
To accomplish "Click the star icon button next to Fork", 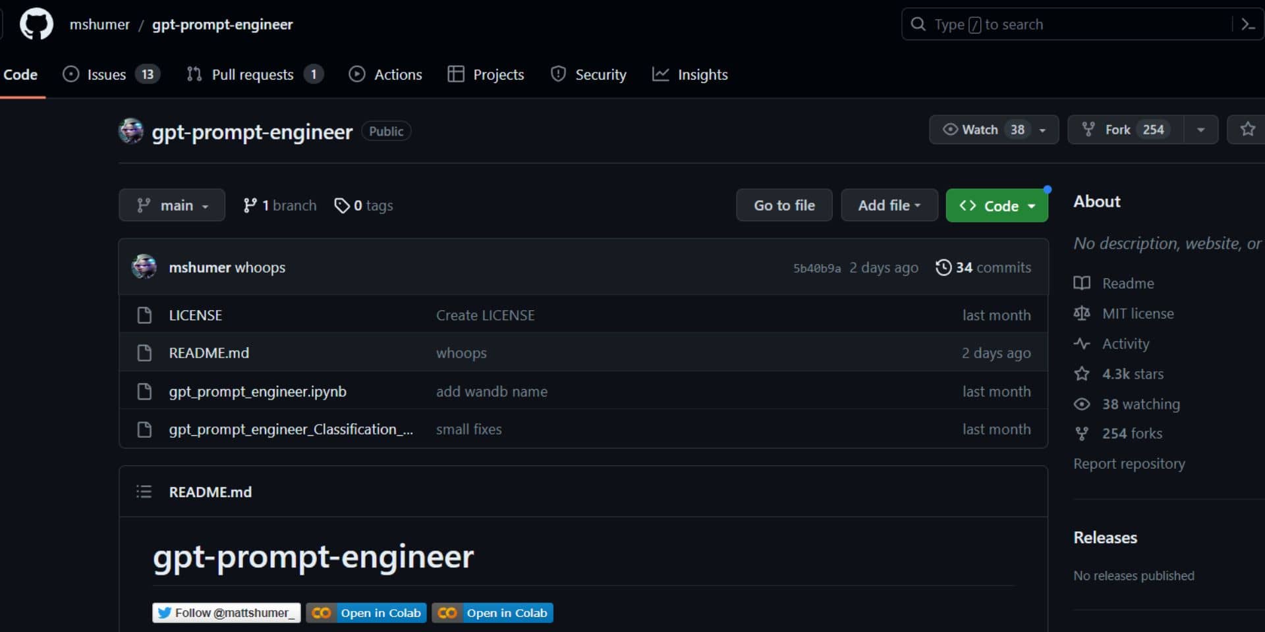I will 1247,130.
